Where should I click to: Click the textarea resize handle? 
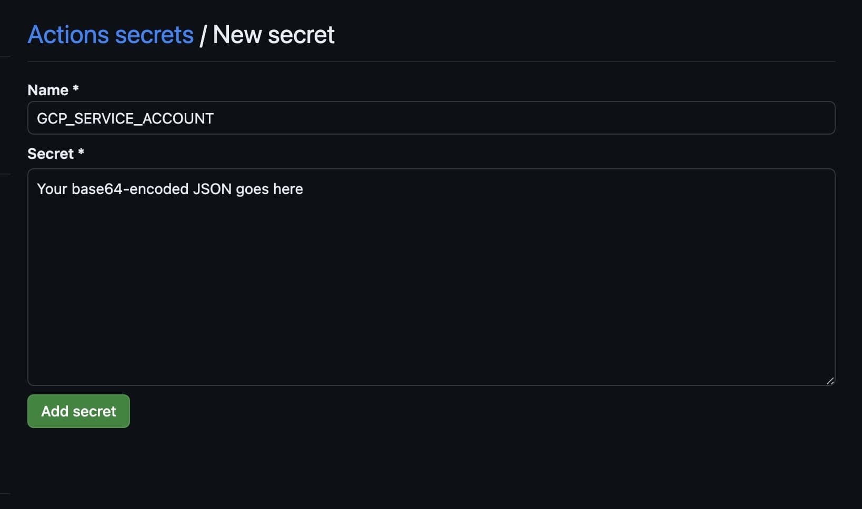tap(829, 381)
